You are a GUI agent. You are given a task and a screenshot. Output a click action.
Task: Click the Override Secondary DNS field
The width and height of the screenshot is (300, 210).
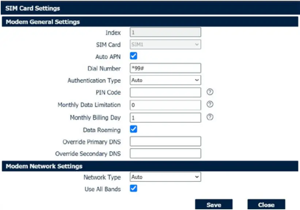click(165, 153)
